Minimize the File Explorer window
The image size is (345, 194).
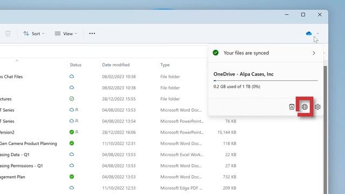[287, 15]
